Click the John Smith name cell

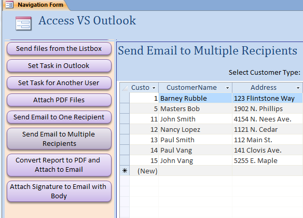196,119
